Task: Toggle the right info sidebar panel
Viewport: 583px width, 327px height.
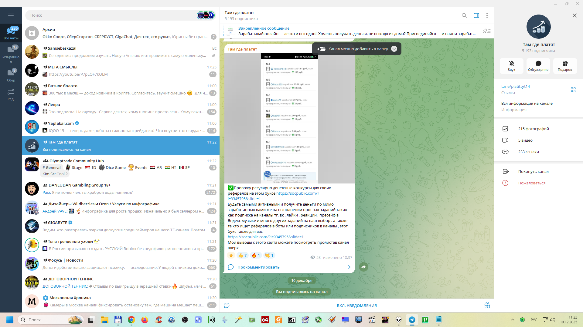Action: [476, 15]
